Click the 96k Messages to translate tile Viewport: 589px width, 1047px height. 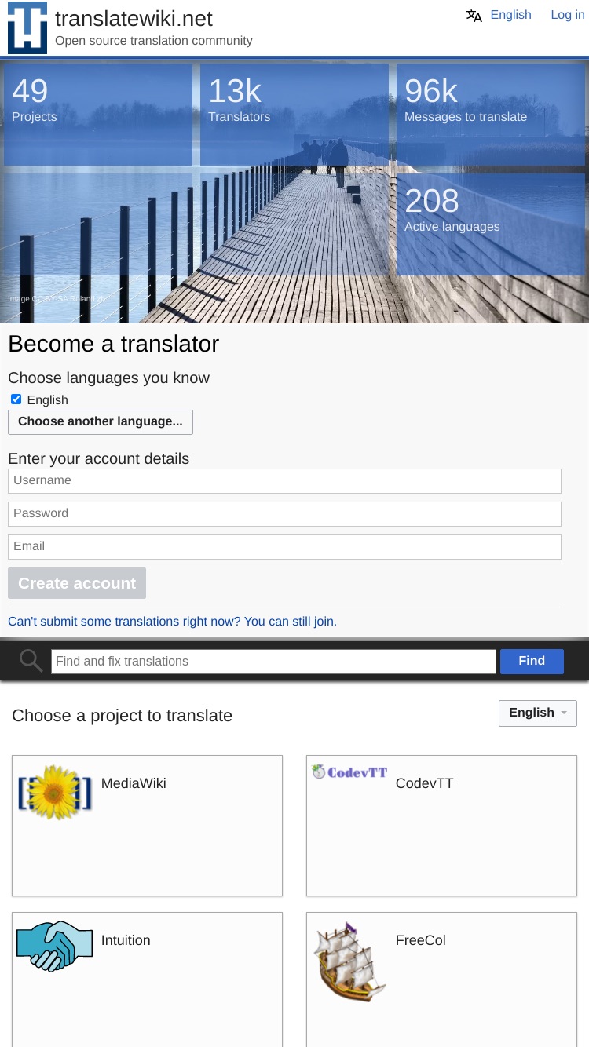(x=491, y=115)
